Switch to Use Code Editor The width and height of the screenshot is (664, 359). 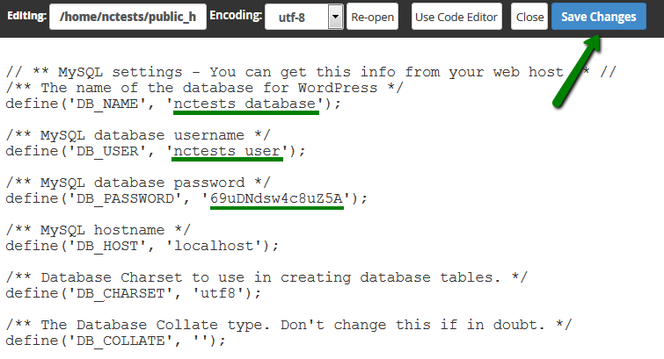pos(456,17)
